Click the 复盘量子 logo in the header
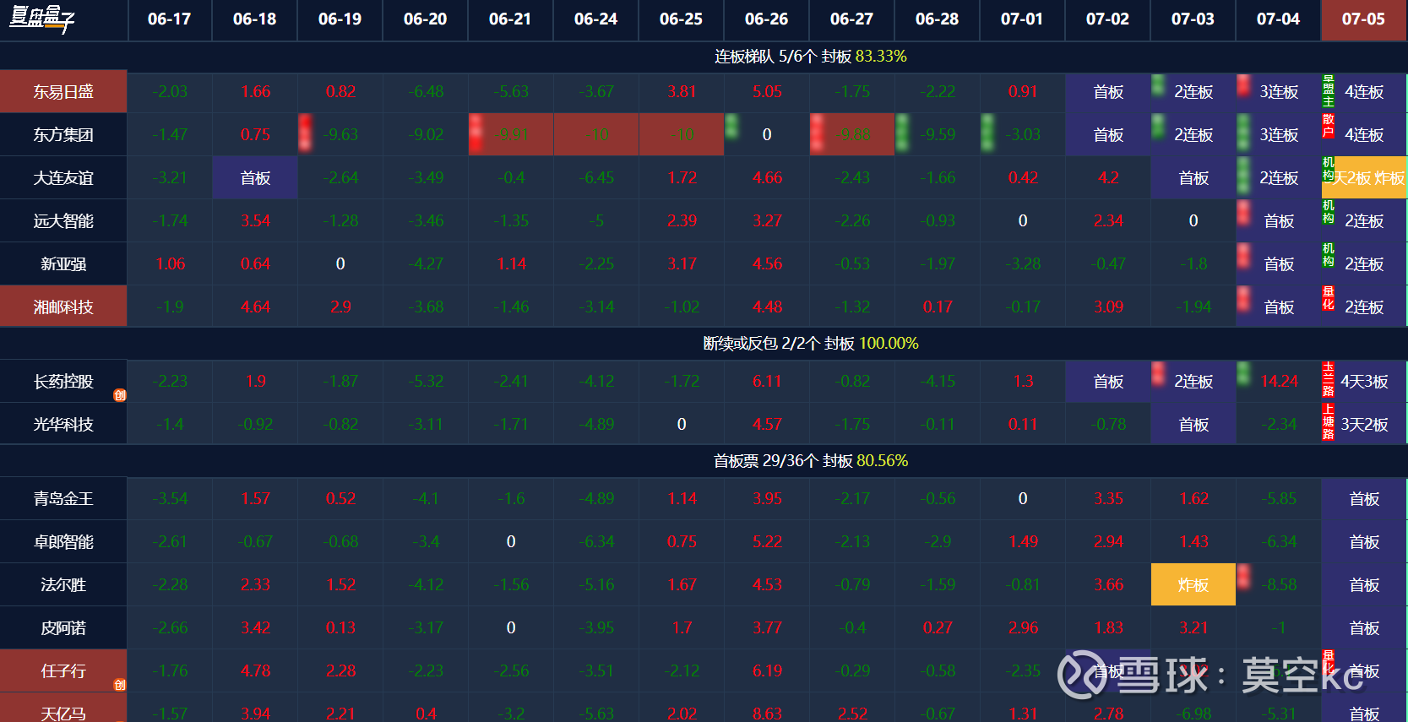 tap(41, 19)
